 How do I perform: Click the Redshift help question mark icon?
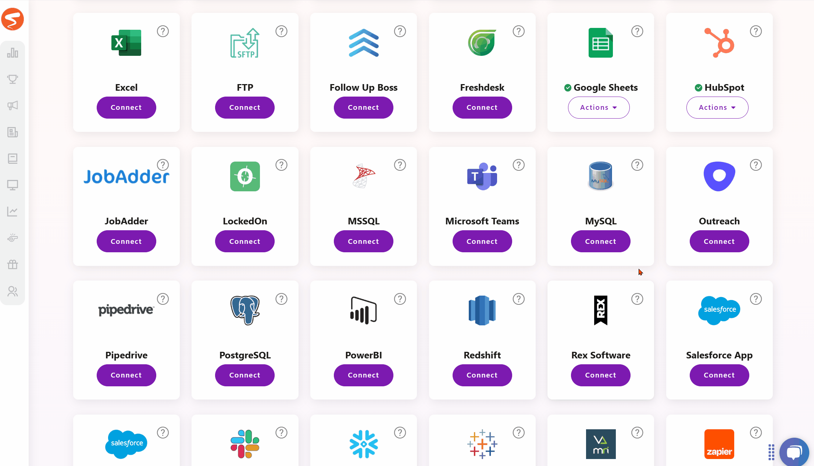tap(519, 299)
